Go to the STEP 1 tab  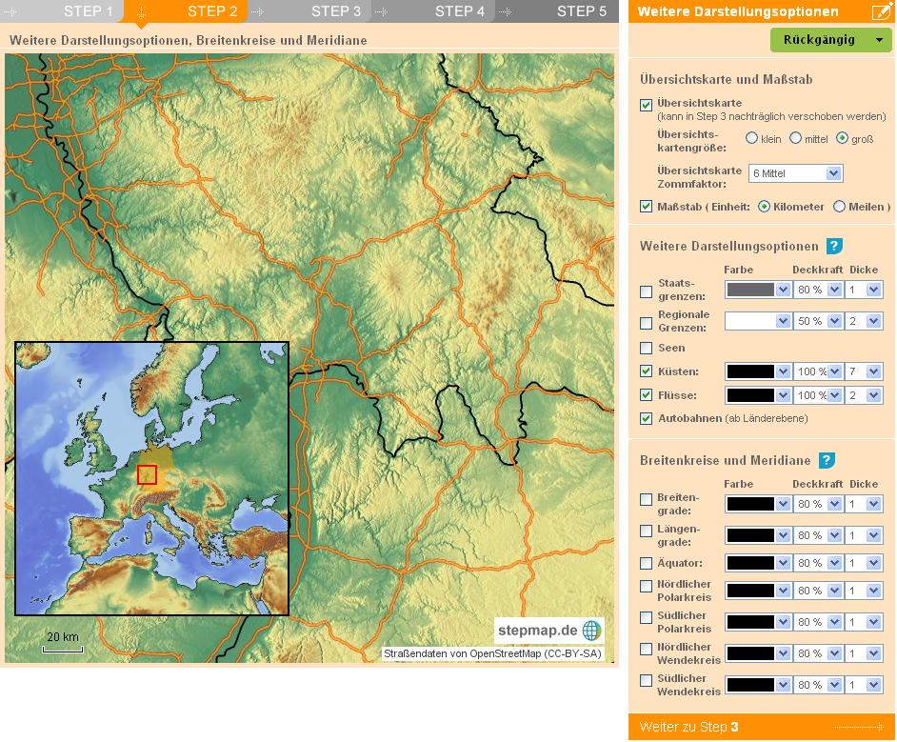coord(89,11)
